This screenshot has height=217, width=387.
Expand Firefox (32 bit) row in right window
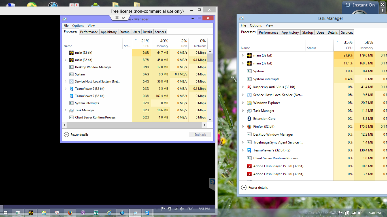point(243,127)
